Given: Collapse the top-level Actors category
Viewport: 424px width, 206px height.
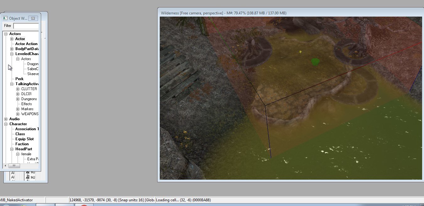Looking at the screenshot, I should [6, 34].
